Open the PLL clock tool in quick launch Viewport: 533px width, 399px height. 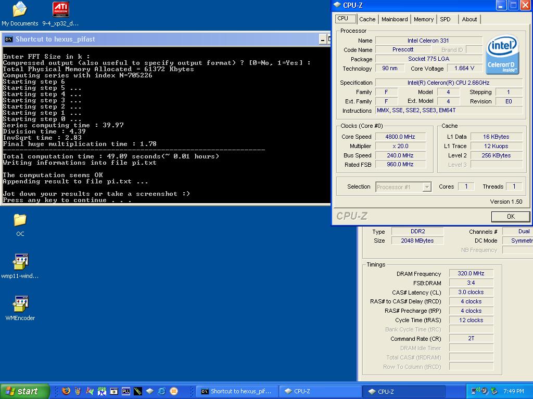[x=126, y=391]
